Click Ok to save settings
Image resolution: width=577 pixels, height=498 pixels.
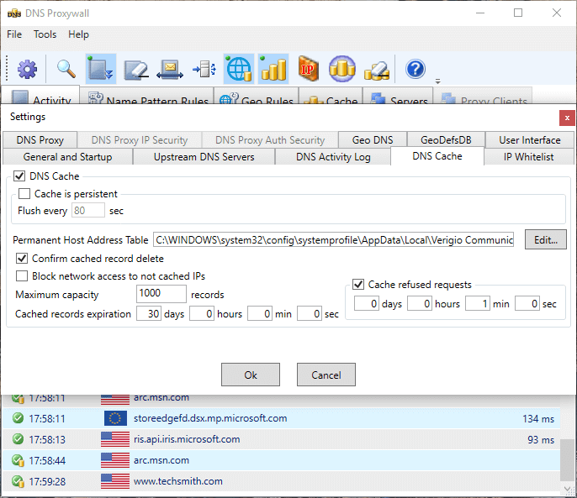click(251, 375)
